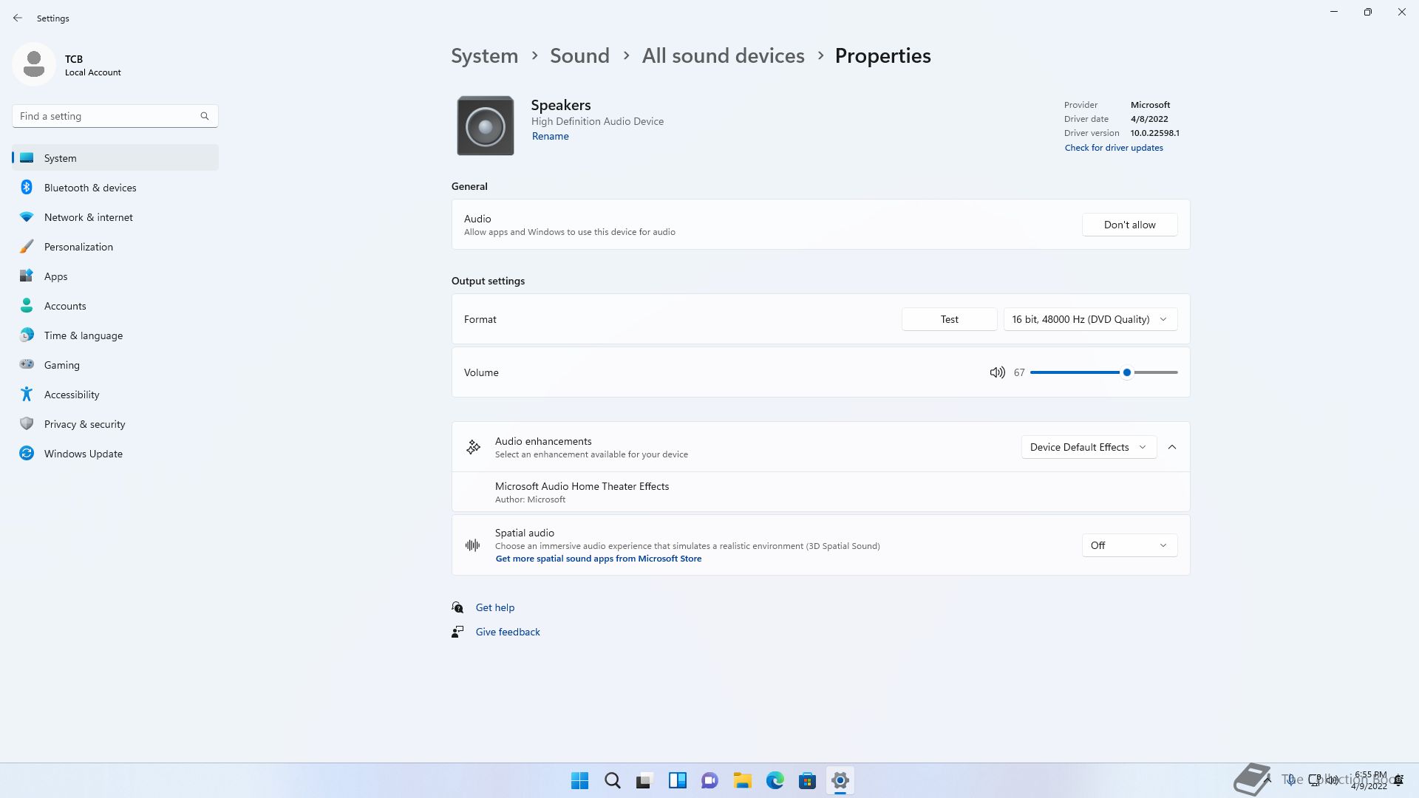This screenshot has width=1419, height=798.
Task: Open the Format quality dropdown
Action: pos(1089,319)
